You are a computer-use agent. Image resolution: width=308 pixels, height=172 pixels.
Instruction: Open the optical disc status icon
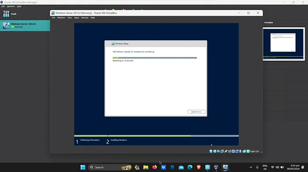[x=215, y=151]
